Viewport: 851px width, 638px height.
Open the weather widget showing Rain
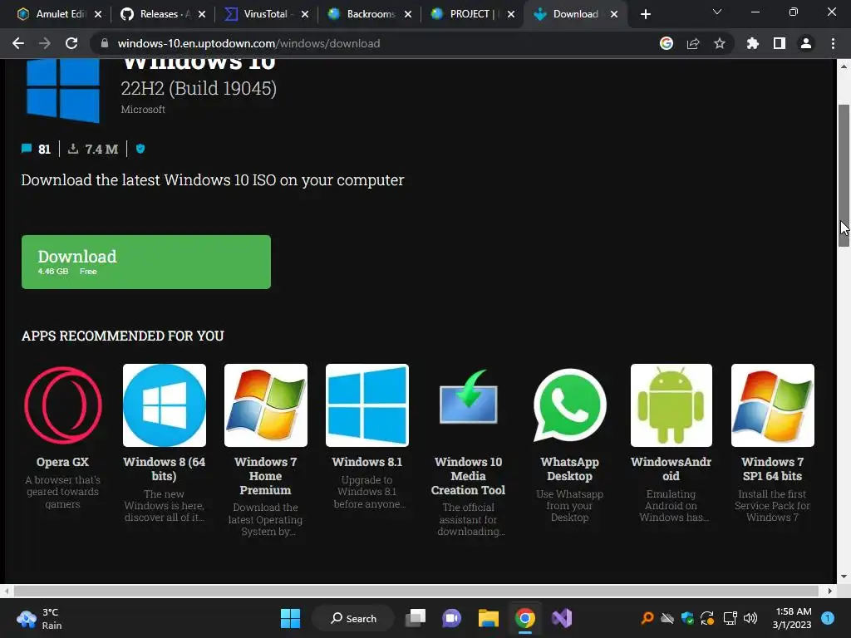[x=39, y=618]
